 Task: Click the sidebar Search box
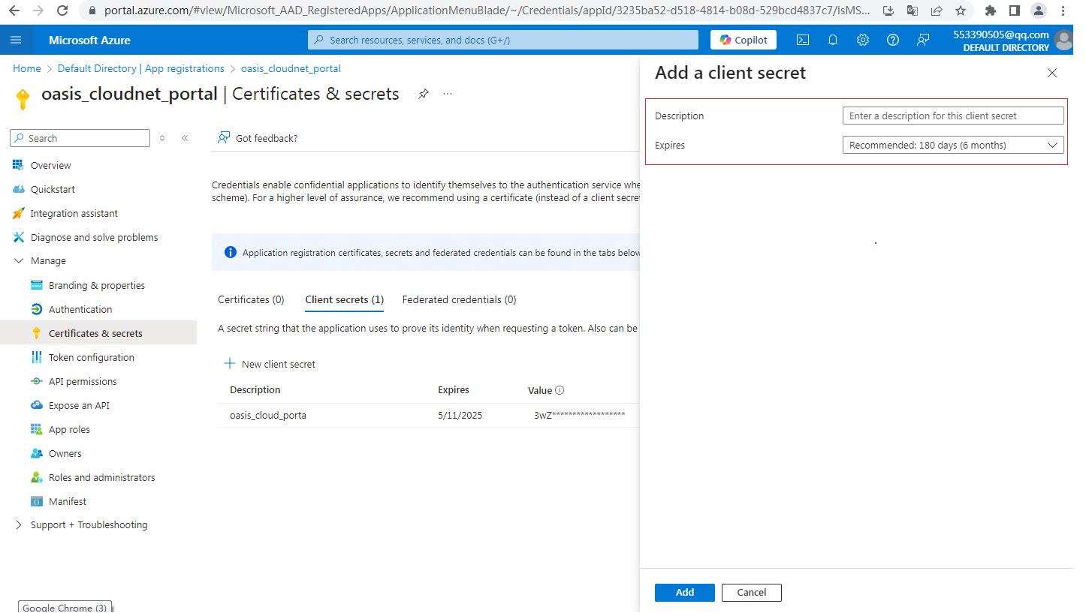click(80, 138)
